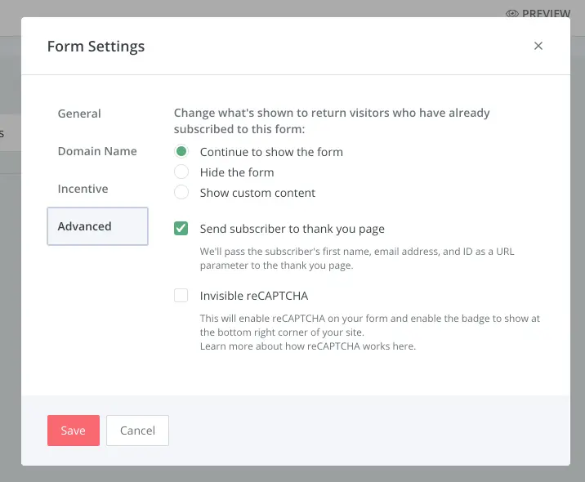Click the eye icon beside Preview
This screenshot has height=482, width=585.
[512, 14]
